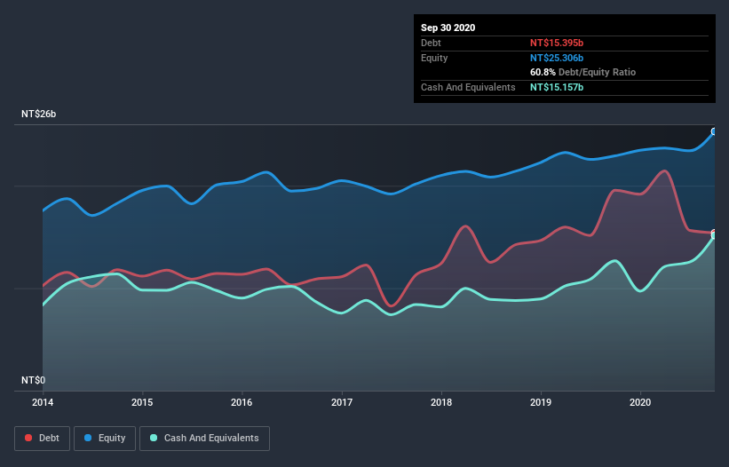Select the Equity endpoint marker on the chart
The image size is (729, 467).
tap(714, 132)
